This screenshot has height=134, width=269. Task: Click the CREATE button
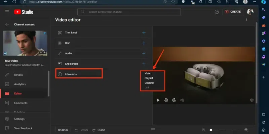click(233, 12)
